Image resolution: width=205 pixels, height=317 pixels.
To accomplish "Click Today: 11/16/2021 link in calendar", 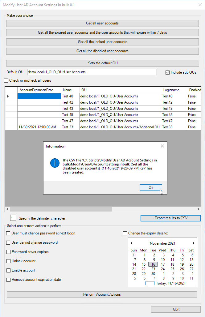I will tap(170, 283).
